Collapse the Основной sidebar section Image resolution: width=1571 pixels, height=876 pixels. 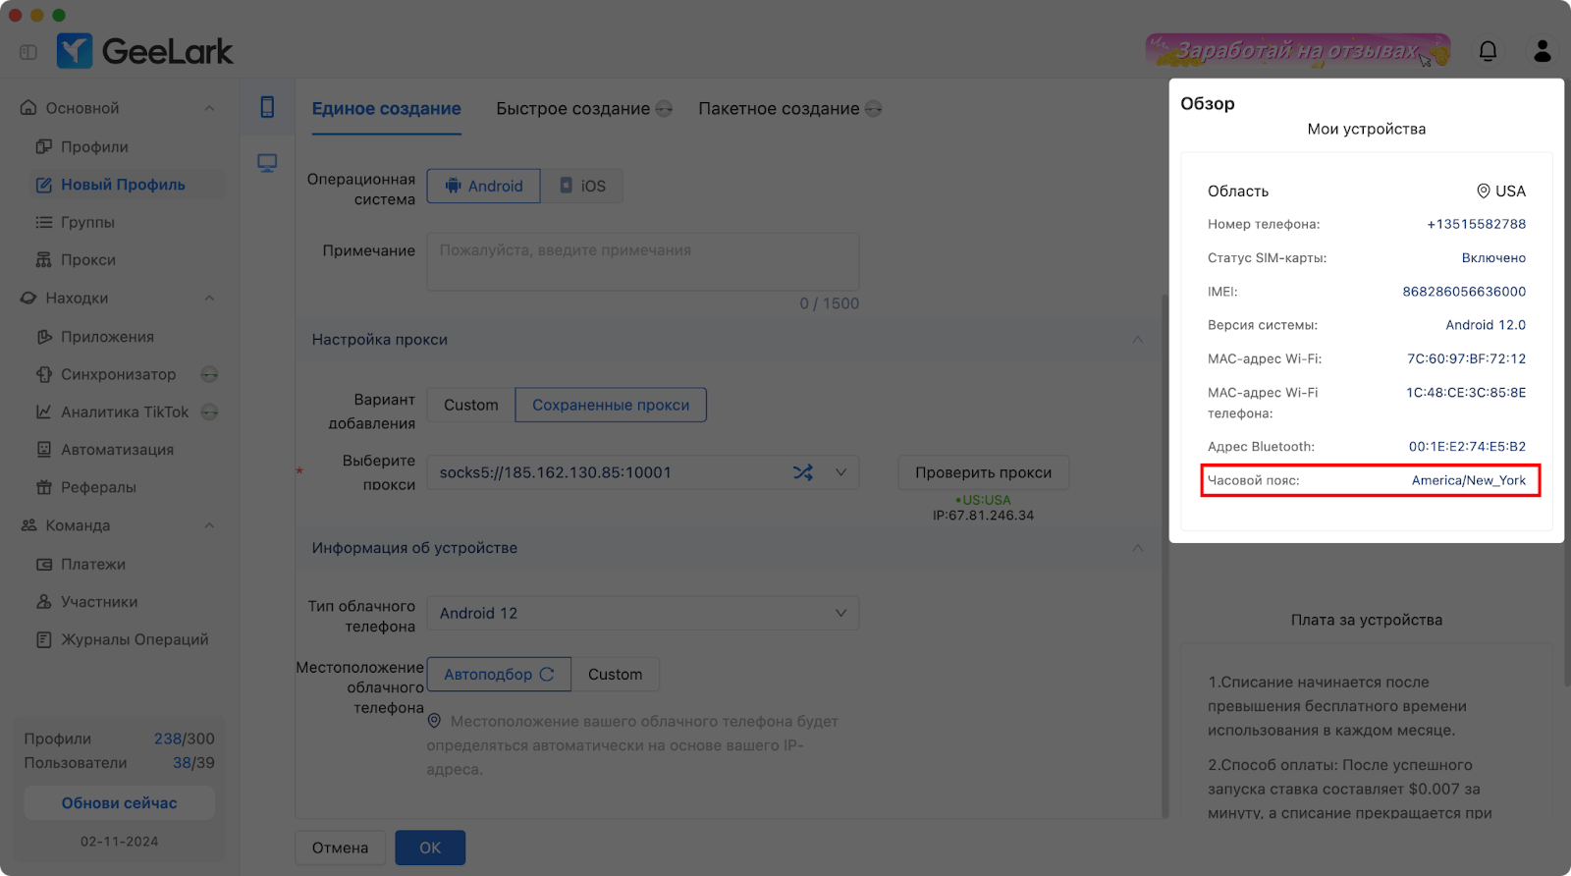pyautogui.click(x=209, y=108)
